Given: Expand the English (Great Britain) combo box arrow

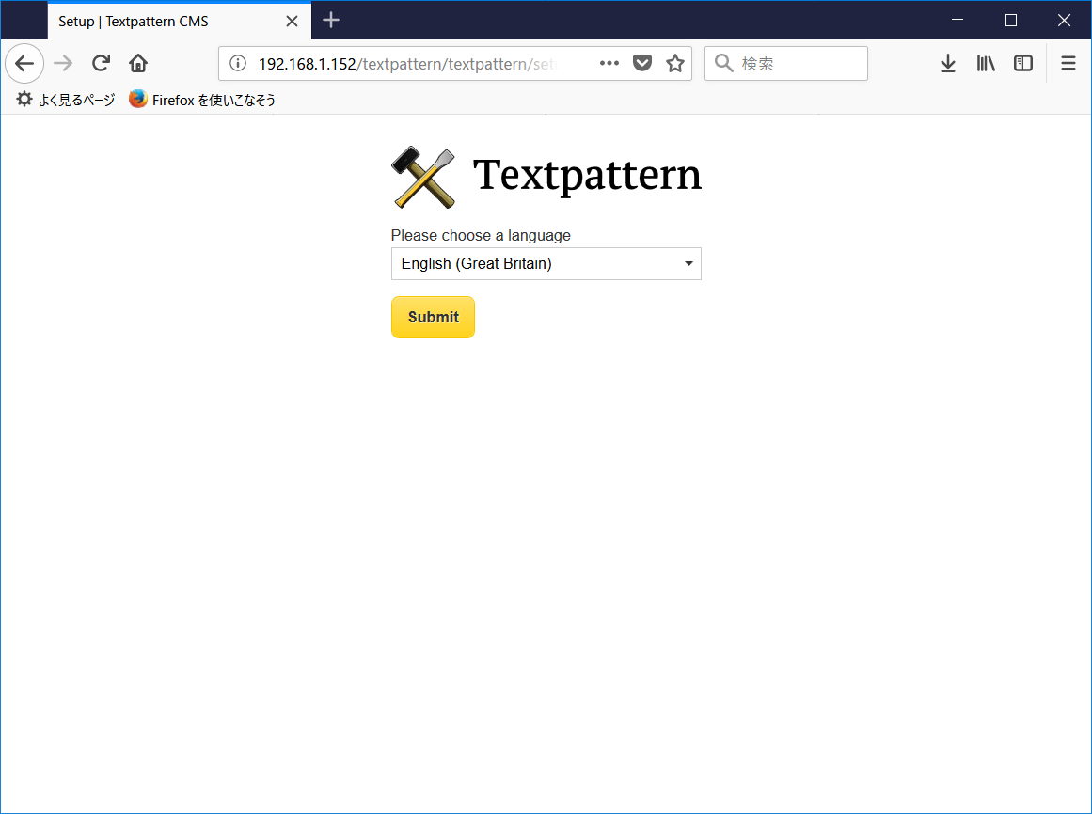Looking at the screenshot, I should click(x=688, y=263).
